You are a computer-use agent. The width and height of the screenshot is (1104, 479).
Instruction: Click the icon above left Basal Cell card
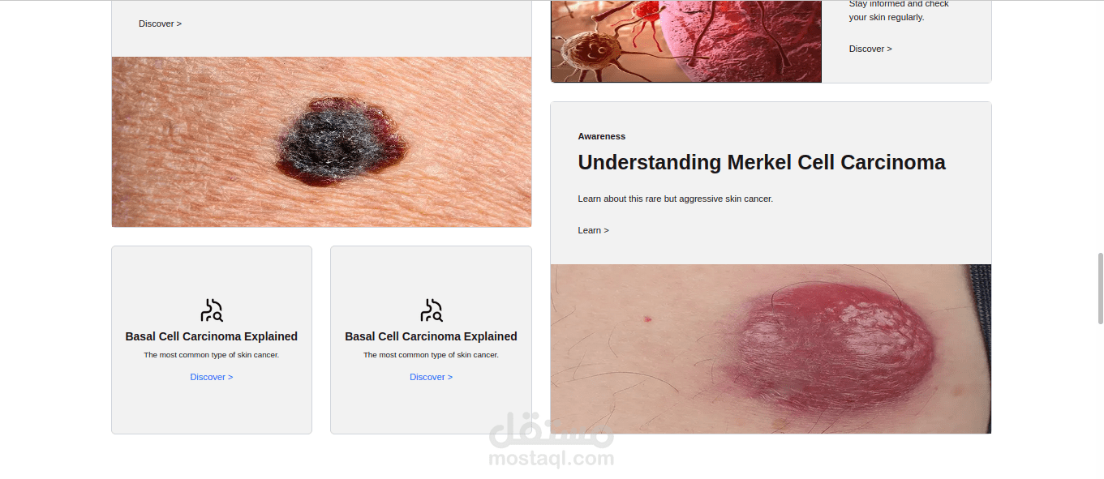tap(212, 310)
